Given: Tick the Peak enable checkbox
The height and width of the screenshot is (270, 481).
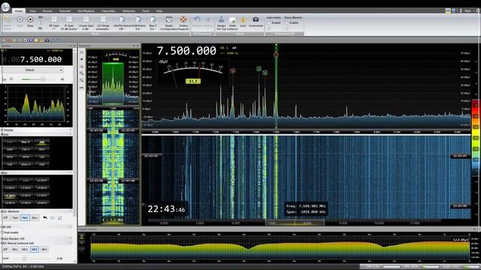Looking at the screenshot, I should coord(2,232).
